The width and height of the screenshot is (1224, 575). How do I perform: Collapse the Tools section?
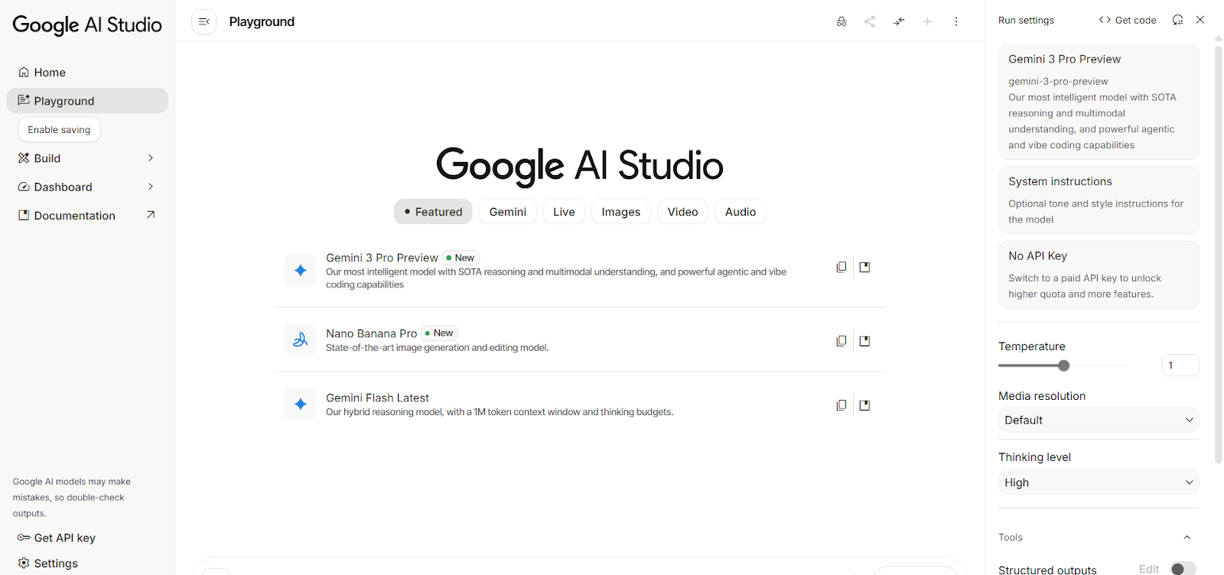click(1187, 538)
